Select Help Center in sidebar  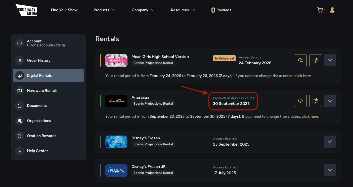click(48, 151)
